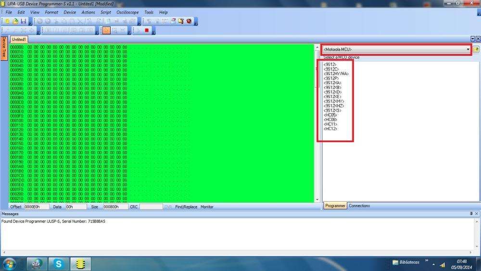Click the Data value field
This screenshot has width=481, height=271.
(x=76, y=207)
